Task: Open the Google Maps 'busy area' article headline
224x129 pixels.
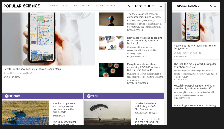Action: [x=32, y=69]
